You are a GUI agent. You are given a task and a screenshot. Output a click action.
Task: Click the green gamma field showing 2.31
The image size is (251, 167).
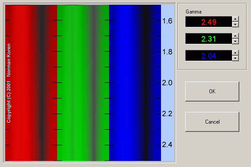[209, 39]
